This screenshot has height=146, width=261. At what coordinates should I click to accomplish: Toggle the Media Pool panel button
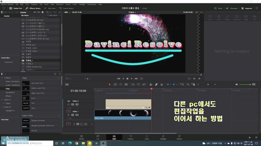[x=16, y=8]
